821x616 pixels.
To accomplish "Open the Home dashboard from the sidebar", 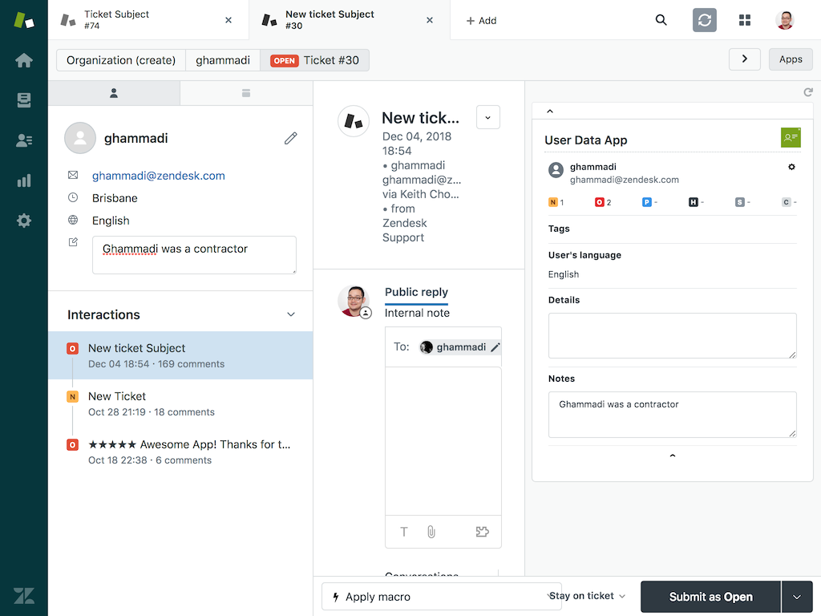I will [24, 60].
